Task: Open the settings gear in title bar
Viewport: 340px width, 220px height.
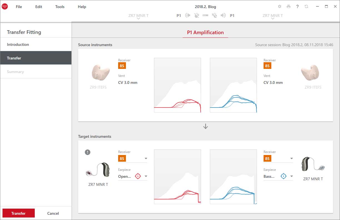Action: coord(280,6)
